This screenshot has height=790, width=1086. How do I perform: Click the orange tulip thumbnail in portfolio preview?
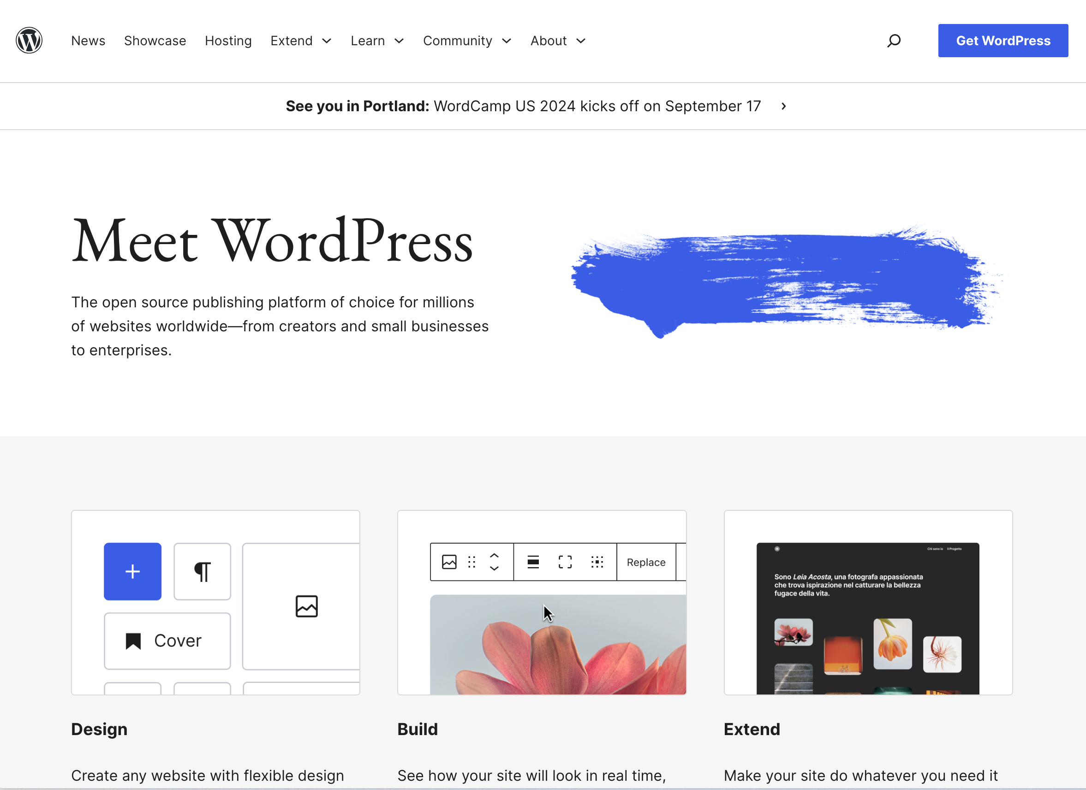click(893, 643)
